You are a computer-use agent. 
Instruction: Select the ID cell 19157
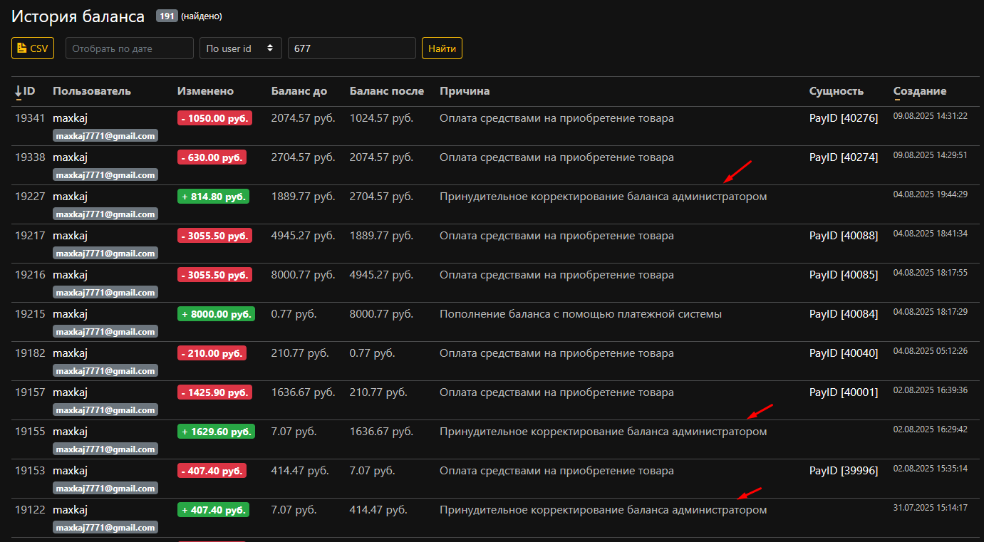[30, 392]
